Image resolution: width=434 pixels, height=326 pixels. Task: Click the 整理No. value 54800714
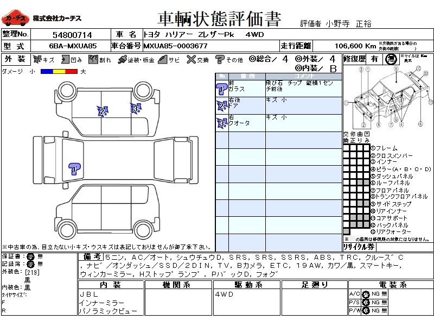click(72, 35)
